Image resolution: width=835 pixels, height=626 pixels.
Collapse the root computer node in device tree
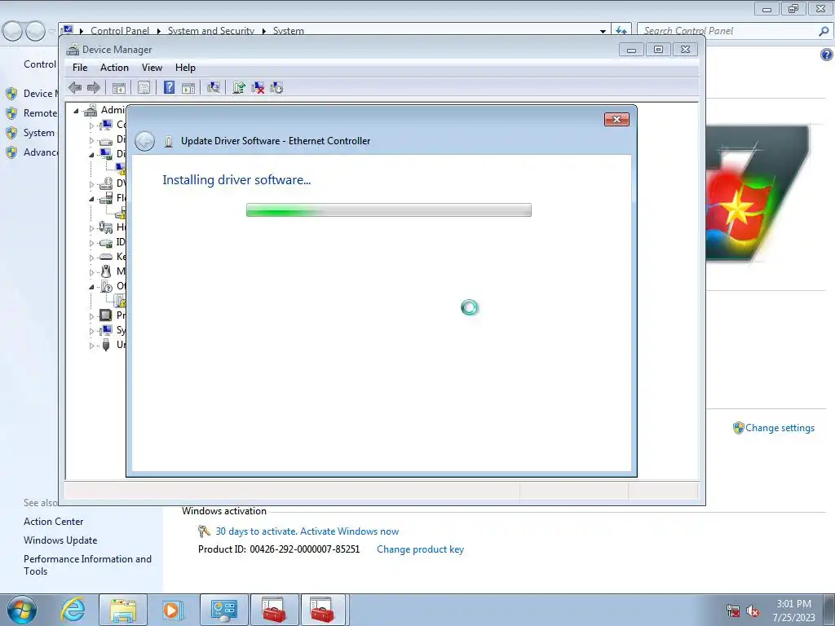coord(76,111)
